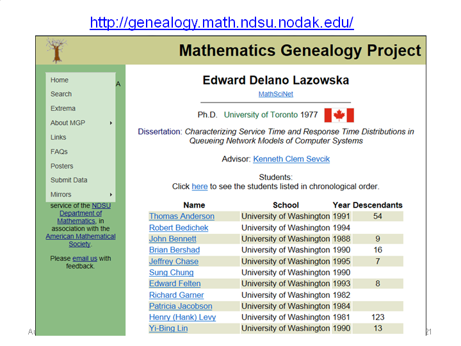The image size is (461, 346).
Task: Click descendants count 9 for John Bennett
Action: click(x=378, y=239)
